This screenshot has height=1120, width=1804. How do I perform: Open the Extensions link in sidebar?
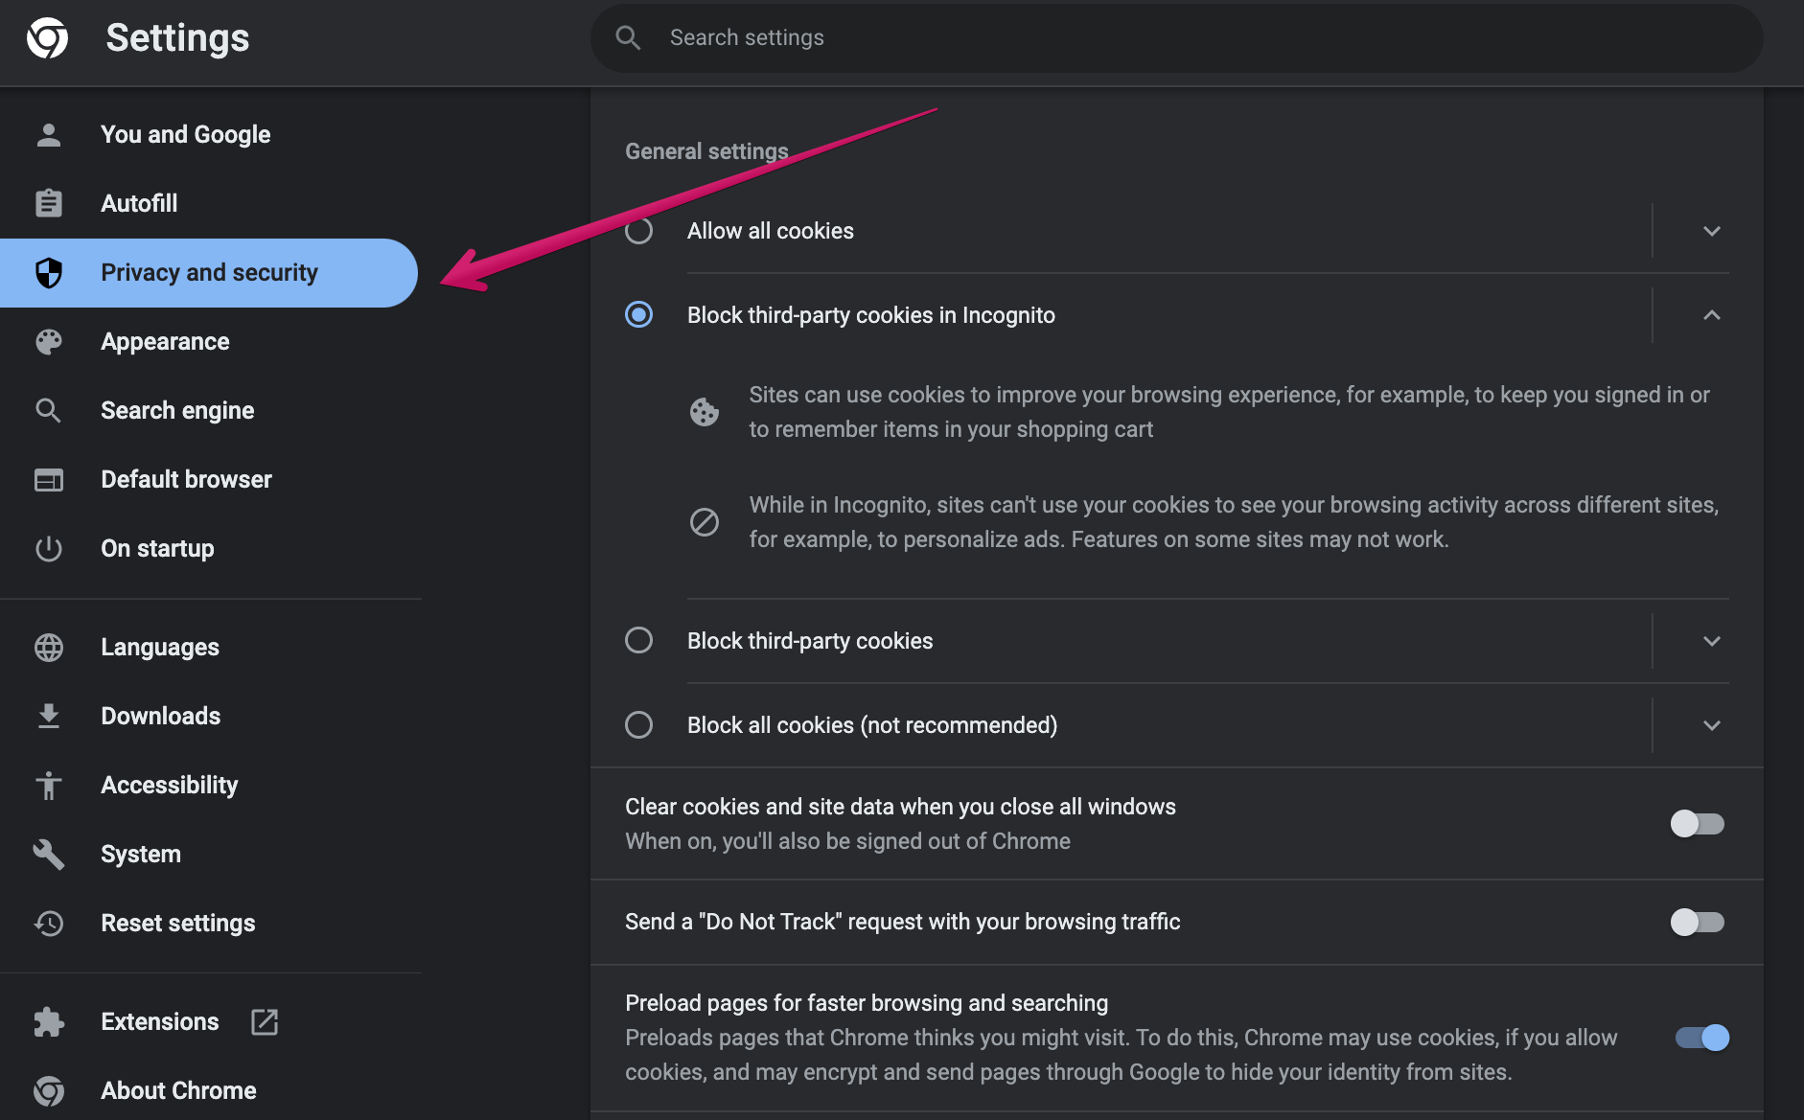coord(209,1022)
